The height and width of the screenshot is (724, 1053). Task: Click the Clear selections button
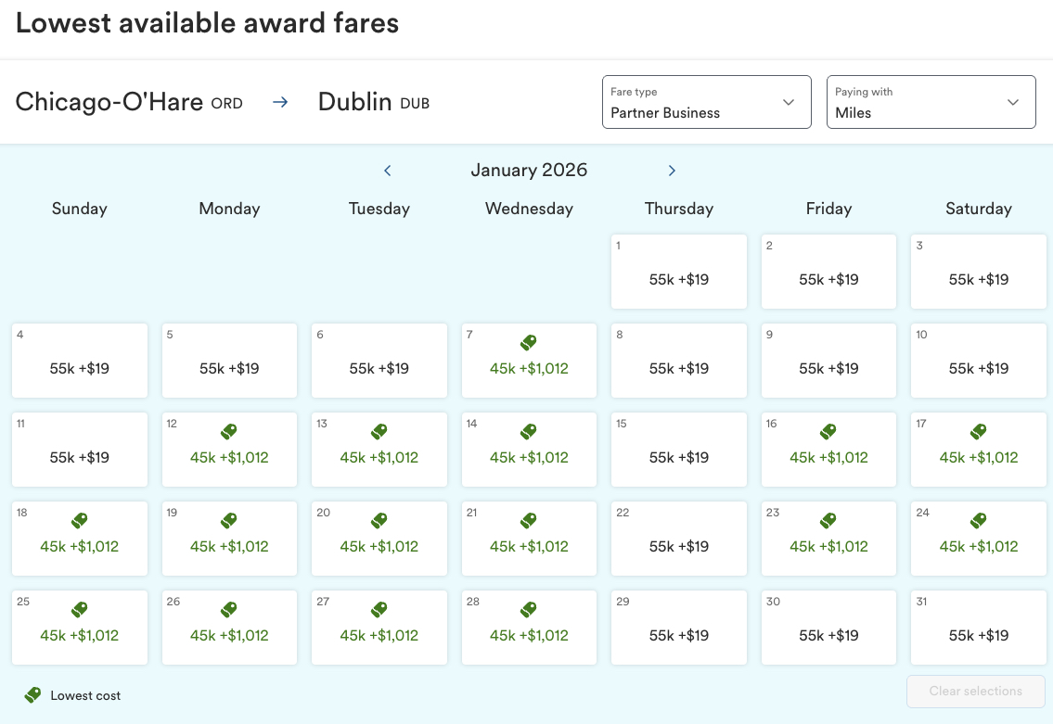tap(975, 691)
